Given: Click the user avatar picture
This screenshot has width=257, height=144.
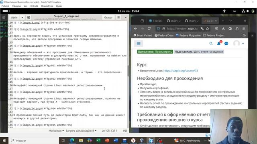Looking at the screenshot, I should pos(237,44).
